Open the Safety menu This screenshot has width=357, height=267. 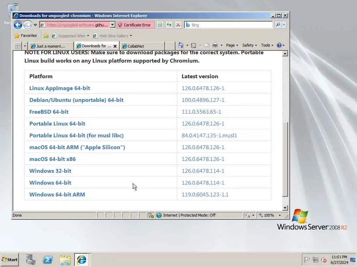click(x=250, y=46)
